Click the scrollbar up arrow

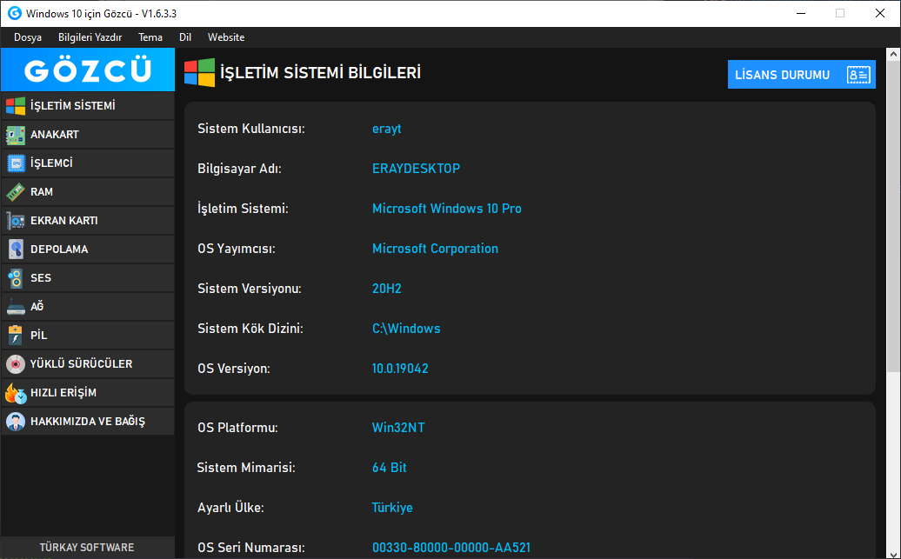tap(893, 55)
